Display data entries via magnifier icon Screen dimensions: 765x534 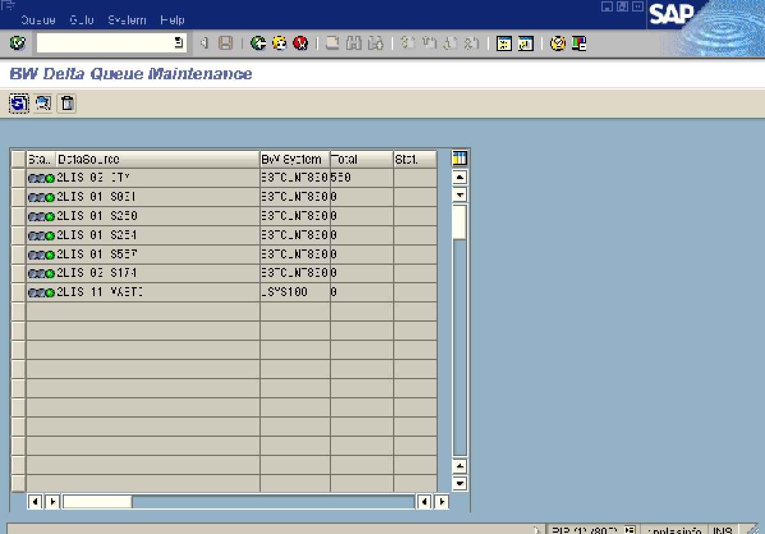[43, 103]
